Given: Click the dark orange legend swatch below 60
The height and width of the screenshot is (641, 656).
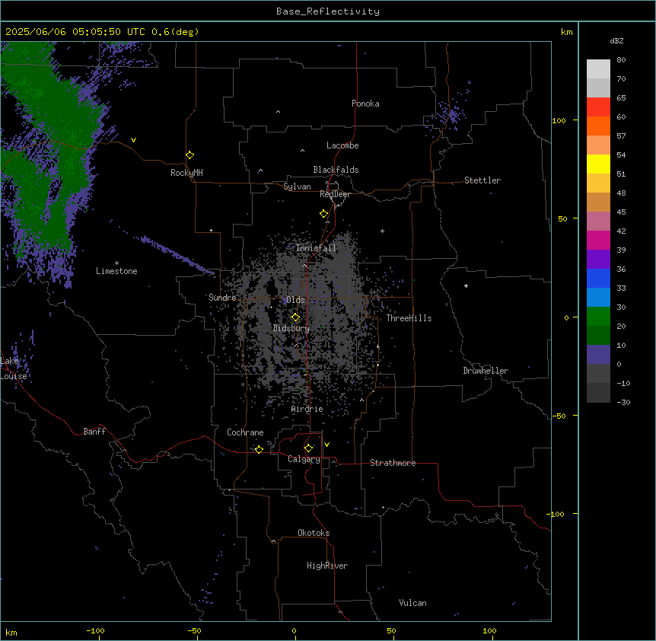Looking at the screenshot, I should (x=598, y=126).
